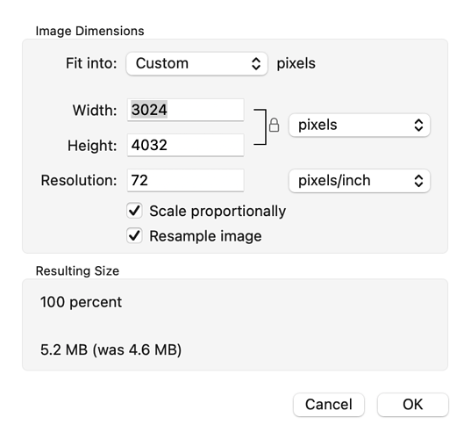471x439 pixels.
Task: Click the proportional lock icon
Action: tap(274, 125)
